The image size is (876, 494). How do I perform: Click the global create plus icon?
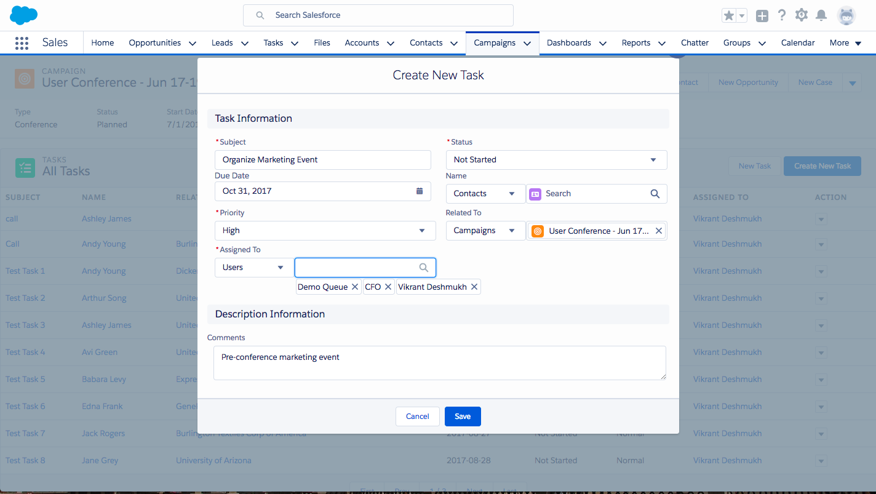pyautogui.click(x=762, y=15)
